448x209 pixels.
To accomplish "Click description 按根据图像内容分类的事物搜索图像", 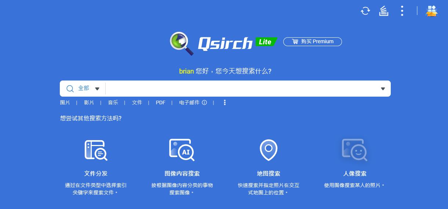I will (182, 189).
